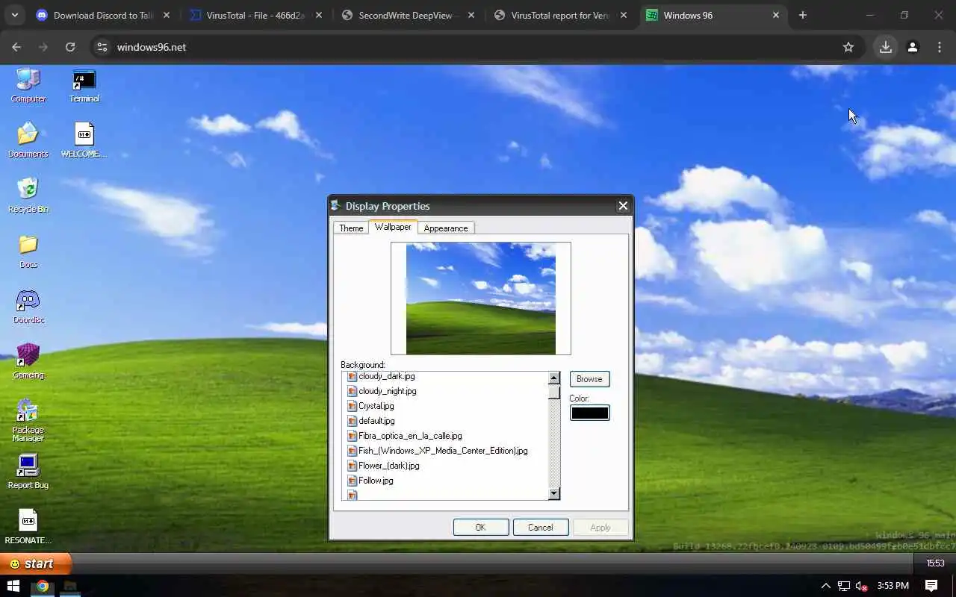Confirm with the OK button

pos(480,527)
